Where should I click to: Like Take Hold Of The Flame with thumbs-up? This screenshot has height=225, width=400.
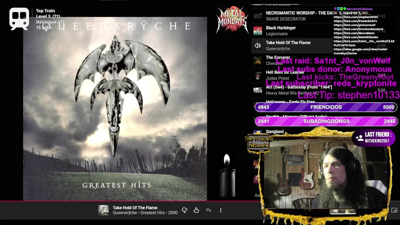coord(196,210)
